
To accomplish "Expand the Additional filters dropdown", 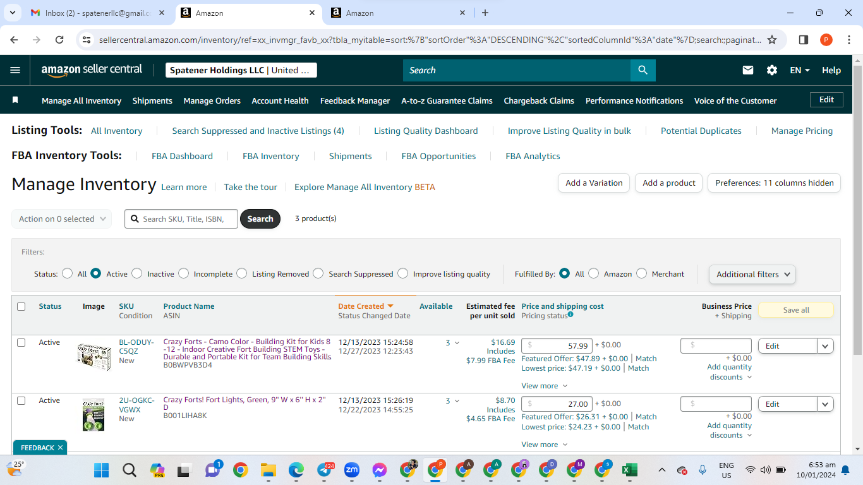I will [x=752, y=274].
